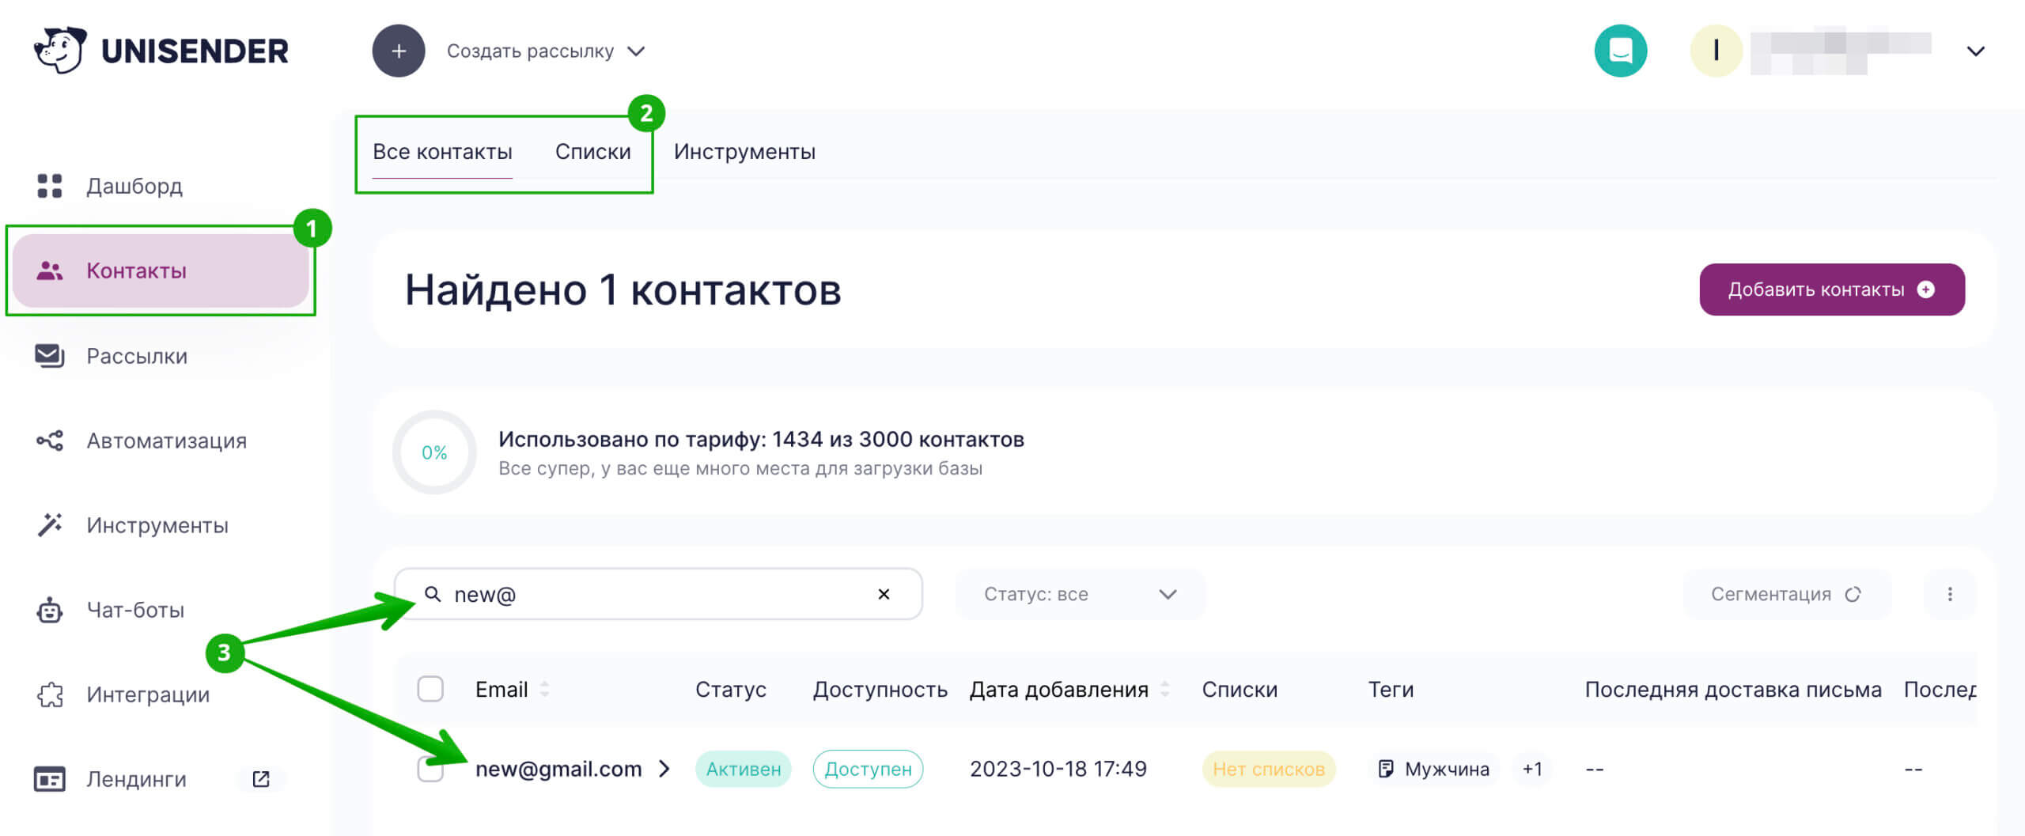Screen dimensions: 2025x836
Task: Click the external link icon beside Лендинги
Action: coord(261,779)
